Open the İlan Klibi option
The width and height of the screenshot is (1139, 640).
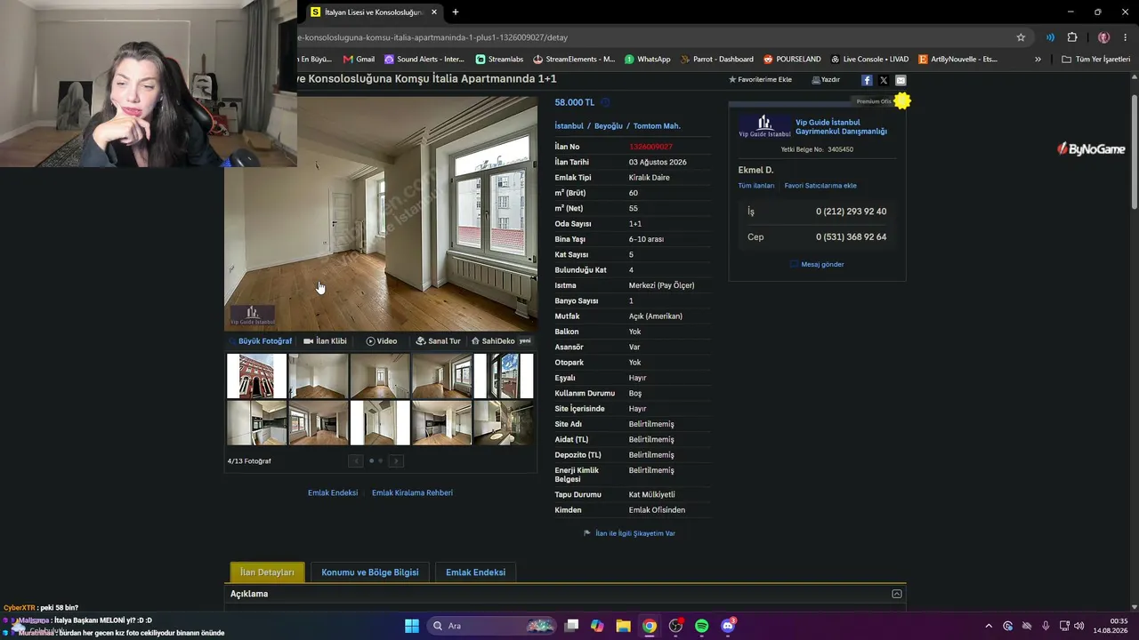[325, 341]
